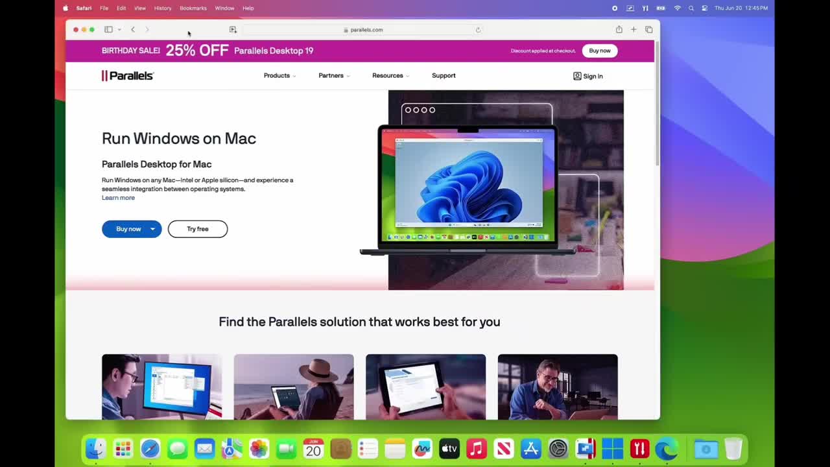
Task: Go back with the back arrow
Action: pos(133,30)
